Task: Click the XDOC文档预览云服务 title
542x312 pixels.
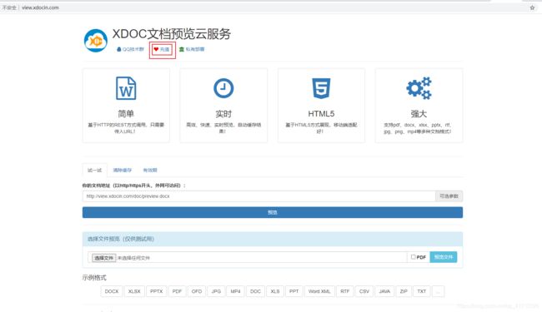Action: (172, 34)
